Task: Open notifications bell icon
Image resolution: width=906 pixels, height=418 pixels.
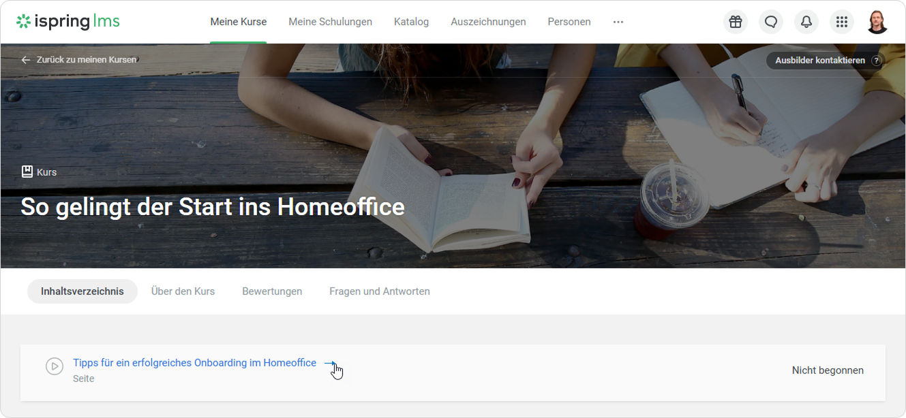Action: (x=806, y=22)
